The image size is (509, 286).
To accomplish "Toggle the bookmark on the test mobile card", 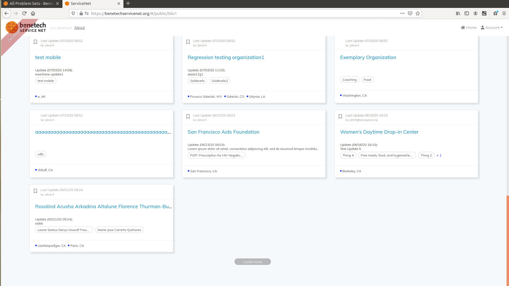I will click(x=35, y=42).
